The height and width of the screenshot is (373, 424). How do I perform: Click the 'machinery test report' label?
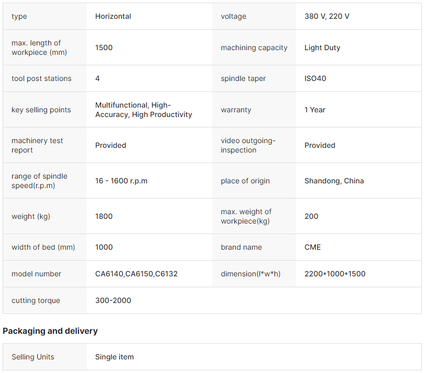37,145
